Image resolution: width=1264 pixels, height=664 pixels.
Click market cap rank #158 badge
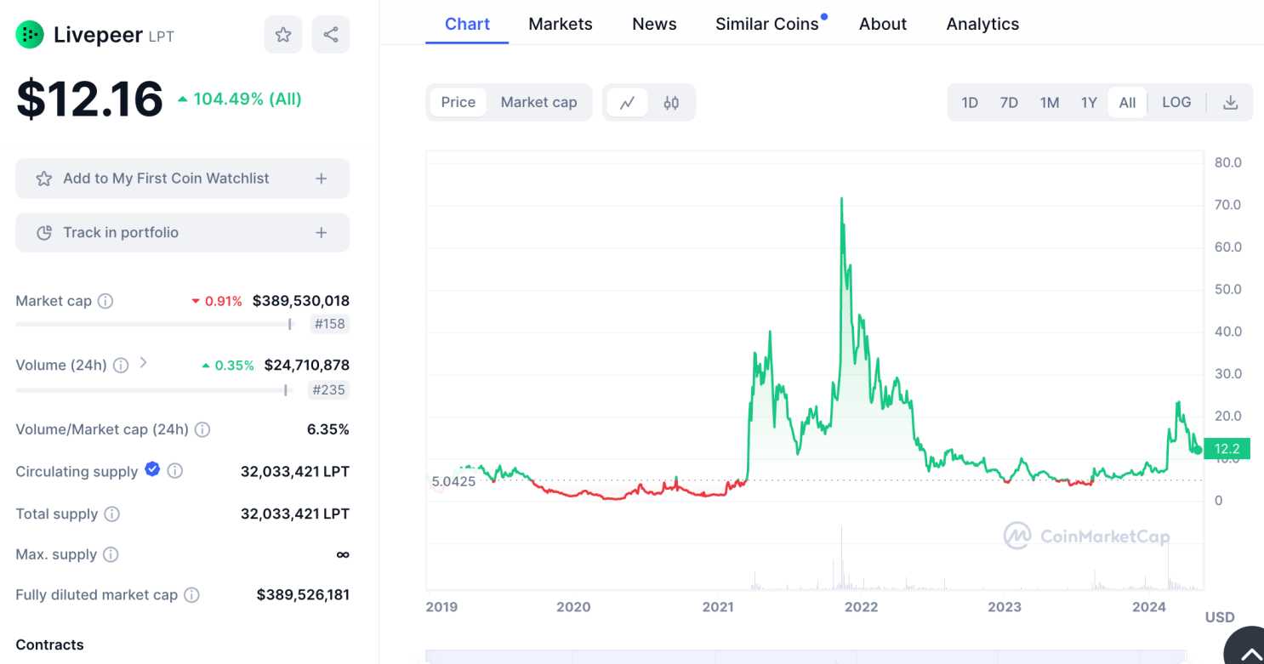(x=329, y=324)
